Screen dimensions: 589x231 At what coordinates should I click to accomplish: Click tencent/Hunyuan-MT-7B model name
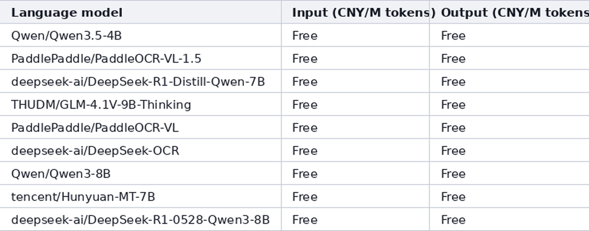coord(83,197)
